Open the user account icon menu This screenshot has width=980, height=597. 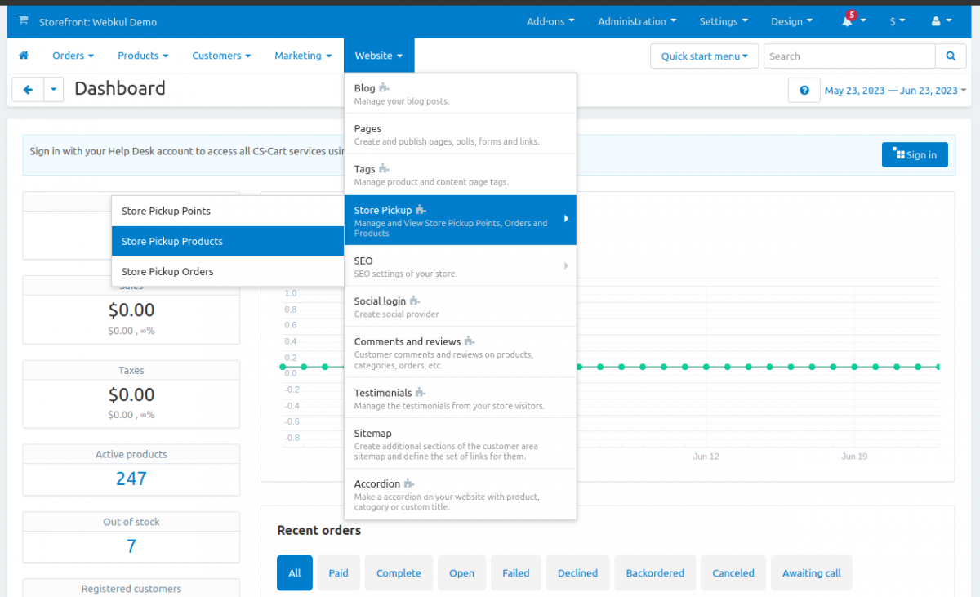pos(942,21)
